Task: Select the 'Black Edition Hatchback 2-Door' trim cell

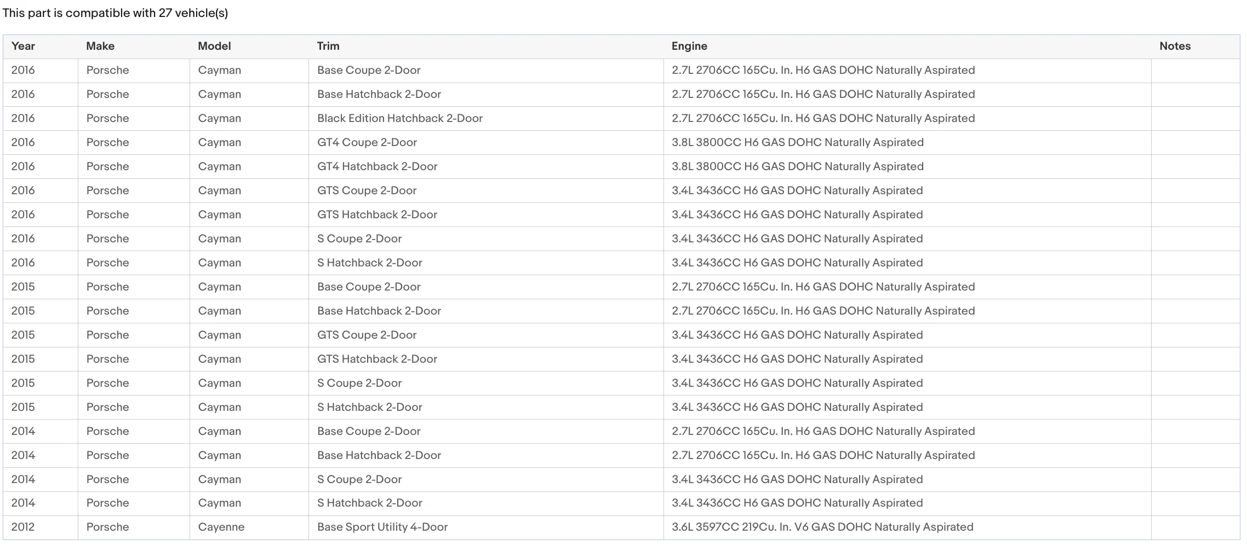Action: [486, 118]
